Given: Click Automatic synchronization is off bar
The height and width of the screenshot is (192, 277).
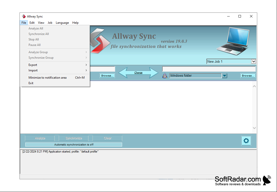Looking at the screenshot, I should [x=74, y=145].
